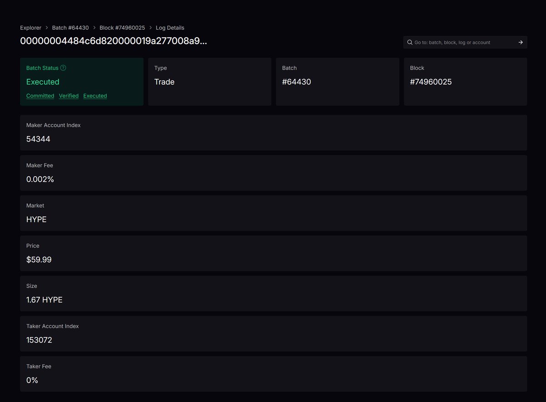
Task: Click the breadcrumb chevron before Log Details
Action: [x=151, y=28]
